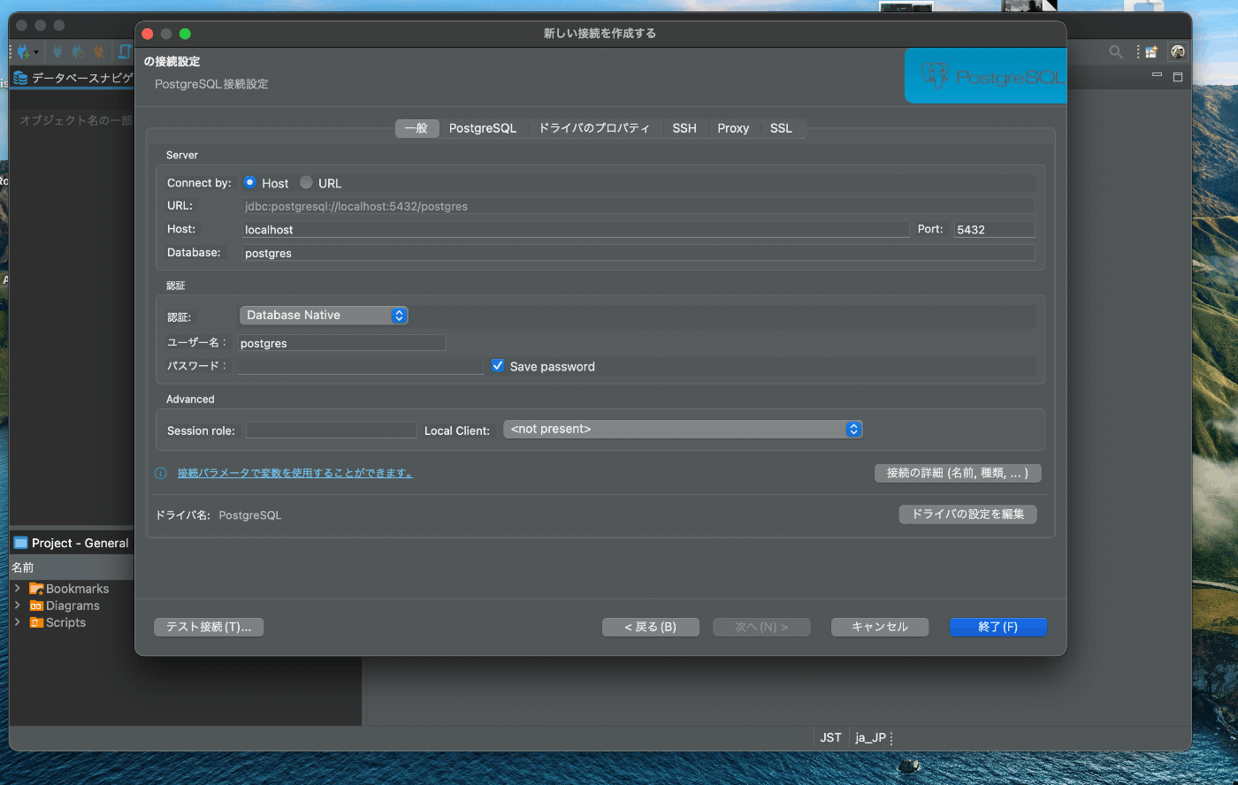Minimize the editor area panel
This screenshot has width=1238, height=785.
[1157, 76]
